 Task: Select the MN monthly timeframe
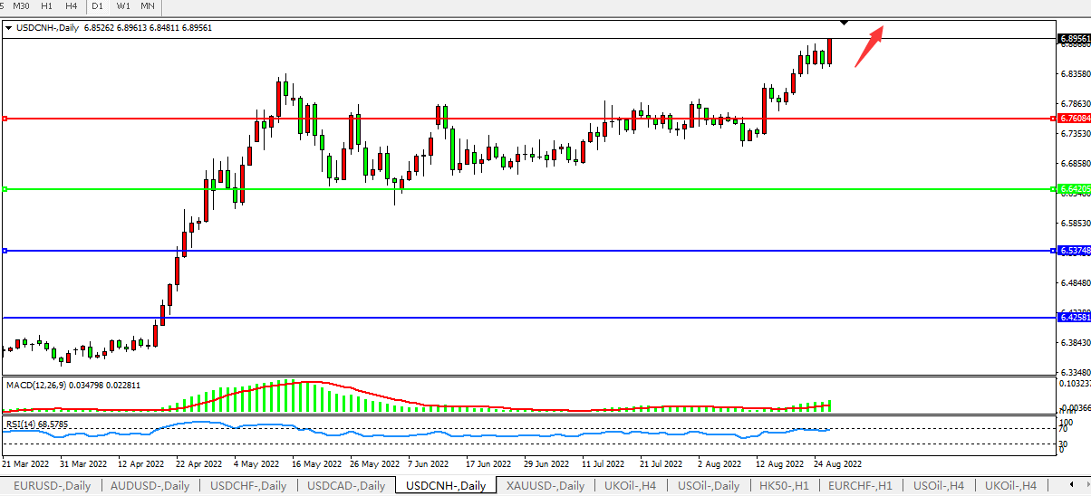coord(148,6)
